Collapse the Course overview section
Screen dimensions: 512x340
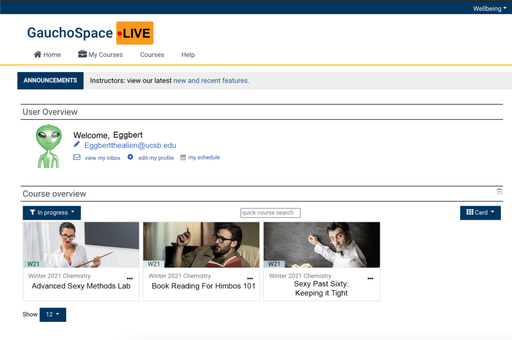click(498, 190)
